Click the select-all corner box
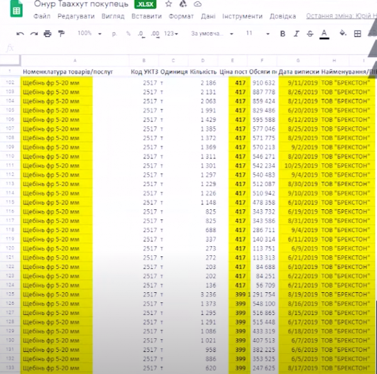This screenshot has height=374, width=377. 10,60
